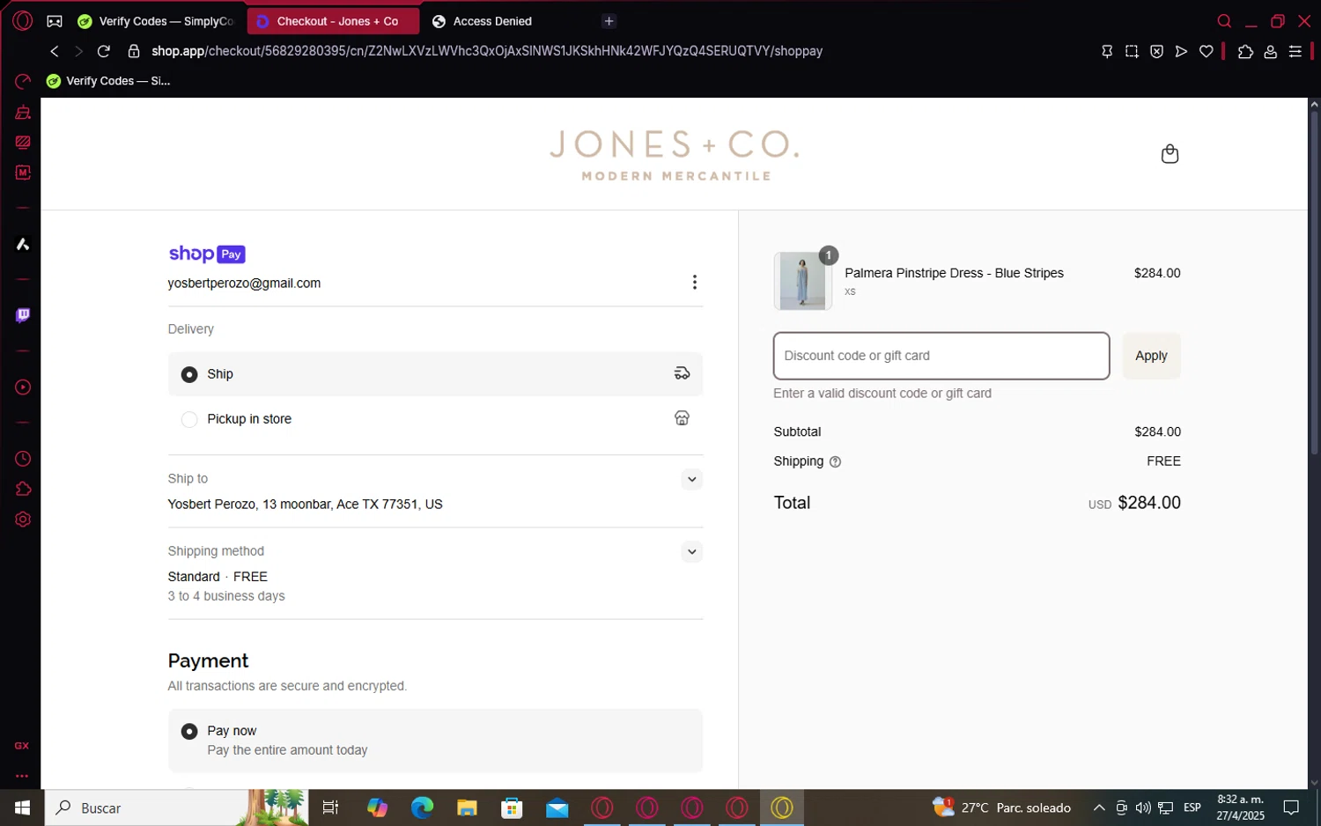Image resolution: width=1321 pixels, height=826 pixels.
Task: Click the truck icon in Ship row
Action: point(682,373)
